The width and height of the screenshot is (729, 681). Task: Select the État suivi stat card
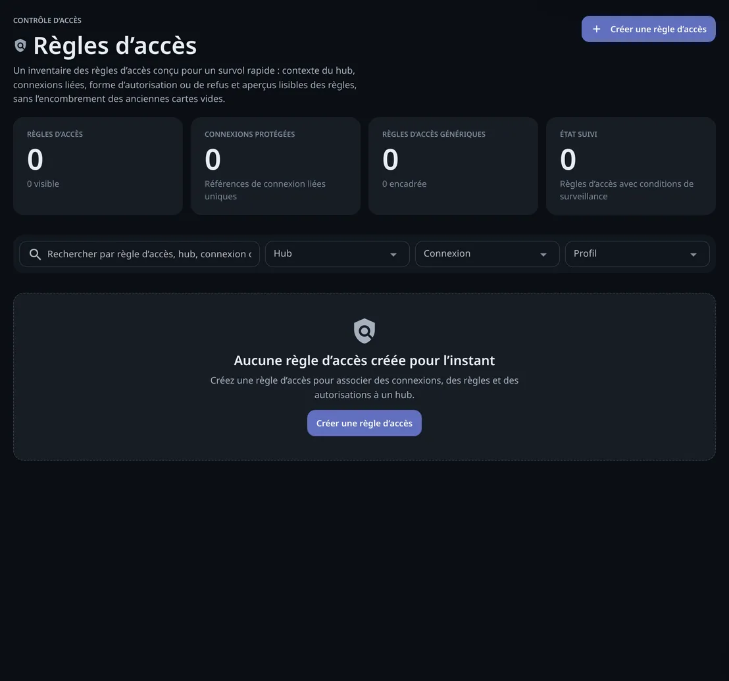coord(631,166)
